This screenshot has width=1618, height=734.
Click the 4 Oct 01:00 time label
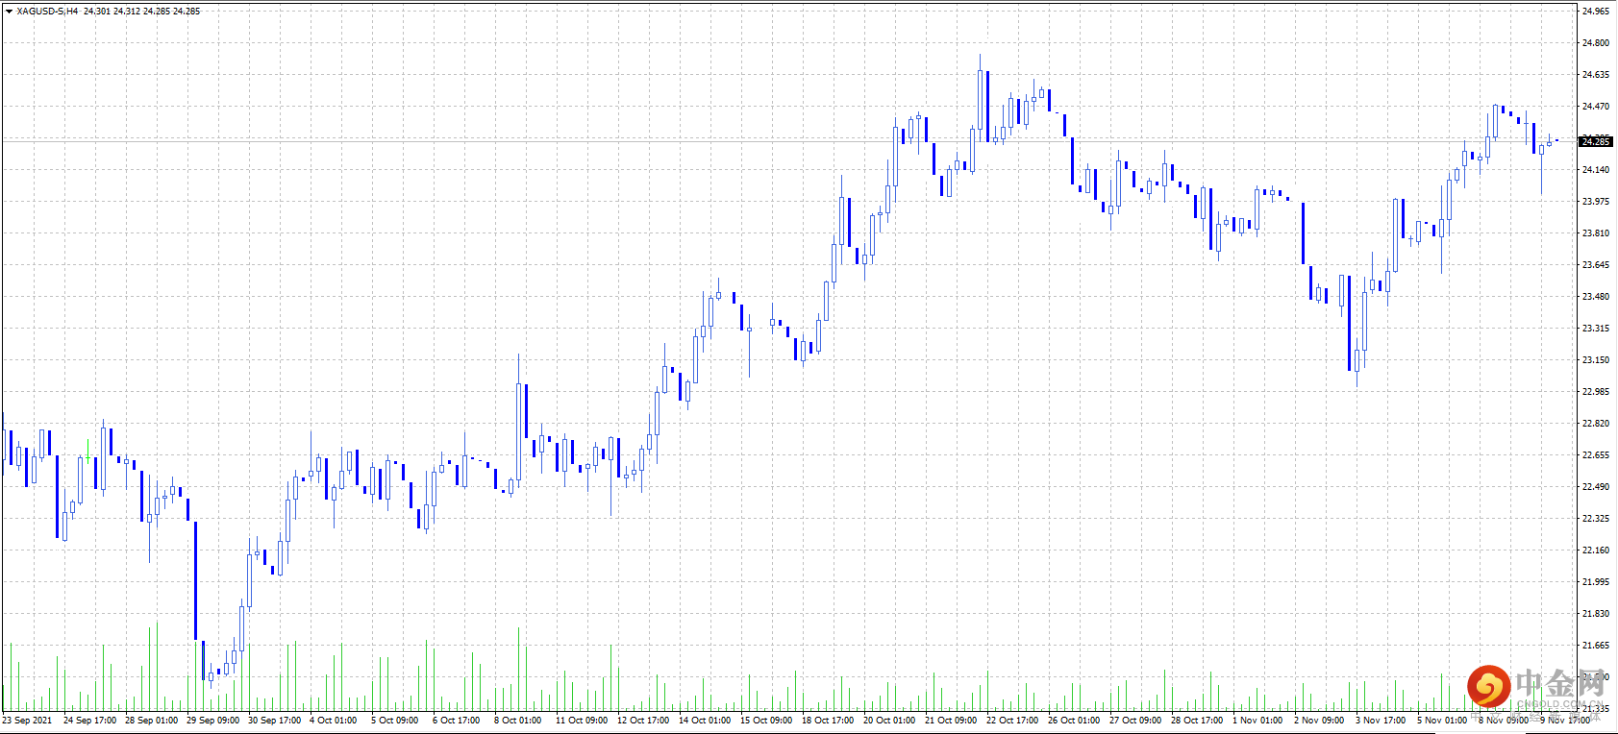pyautogui.click(x=333, y=721)
